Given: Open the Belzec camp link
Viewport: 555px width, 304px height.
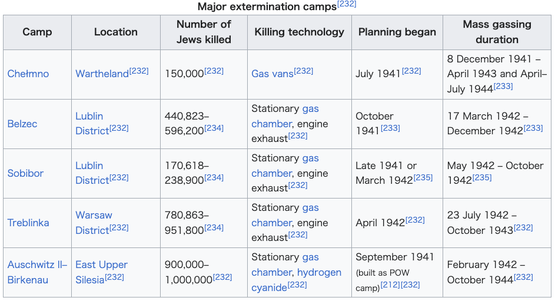Looking at the screenshot, I should tap(22, 124).
